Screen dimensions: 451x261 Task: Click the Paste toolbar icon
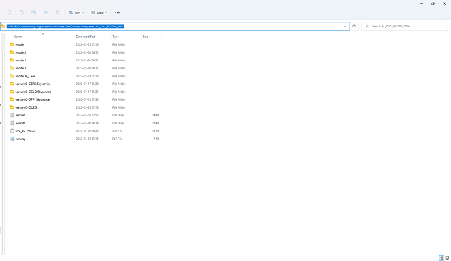pos(22,12)
